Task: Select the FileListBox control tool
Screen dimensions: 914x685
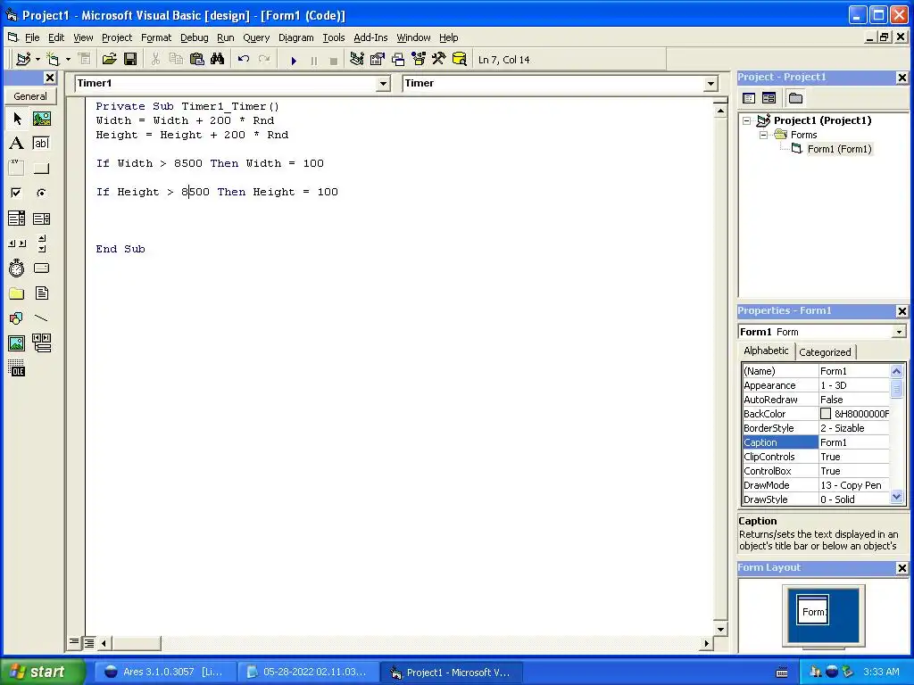Action: click(x=41, y=293)
